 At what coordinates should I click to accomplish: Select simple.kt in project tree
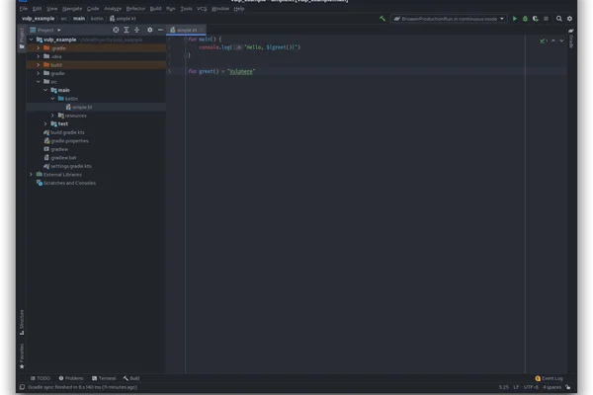click(x=82, y=107)
